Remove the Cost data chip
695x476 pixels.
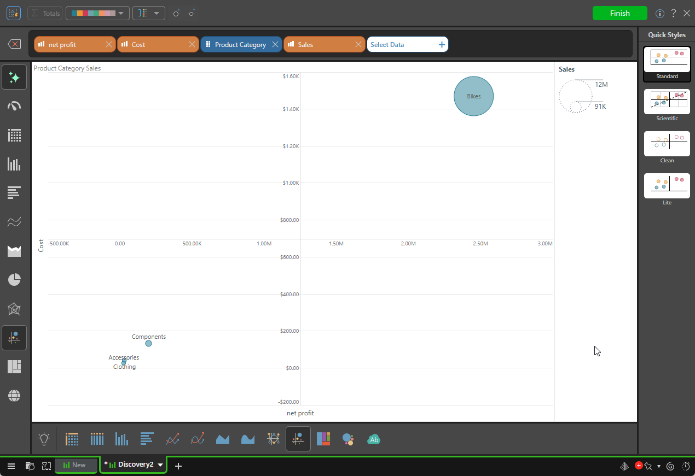(192, 45)
